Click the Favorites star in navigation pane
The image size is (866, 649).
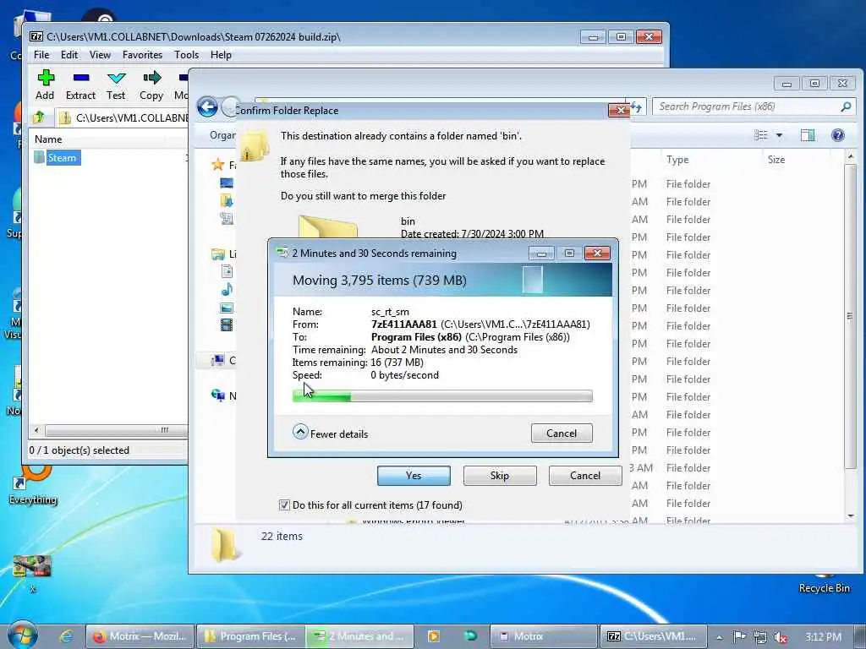point(217,165)
